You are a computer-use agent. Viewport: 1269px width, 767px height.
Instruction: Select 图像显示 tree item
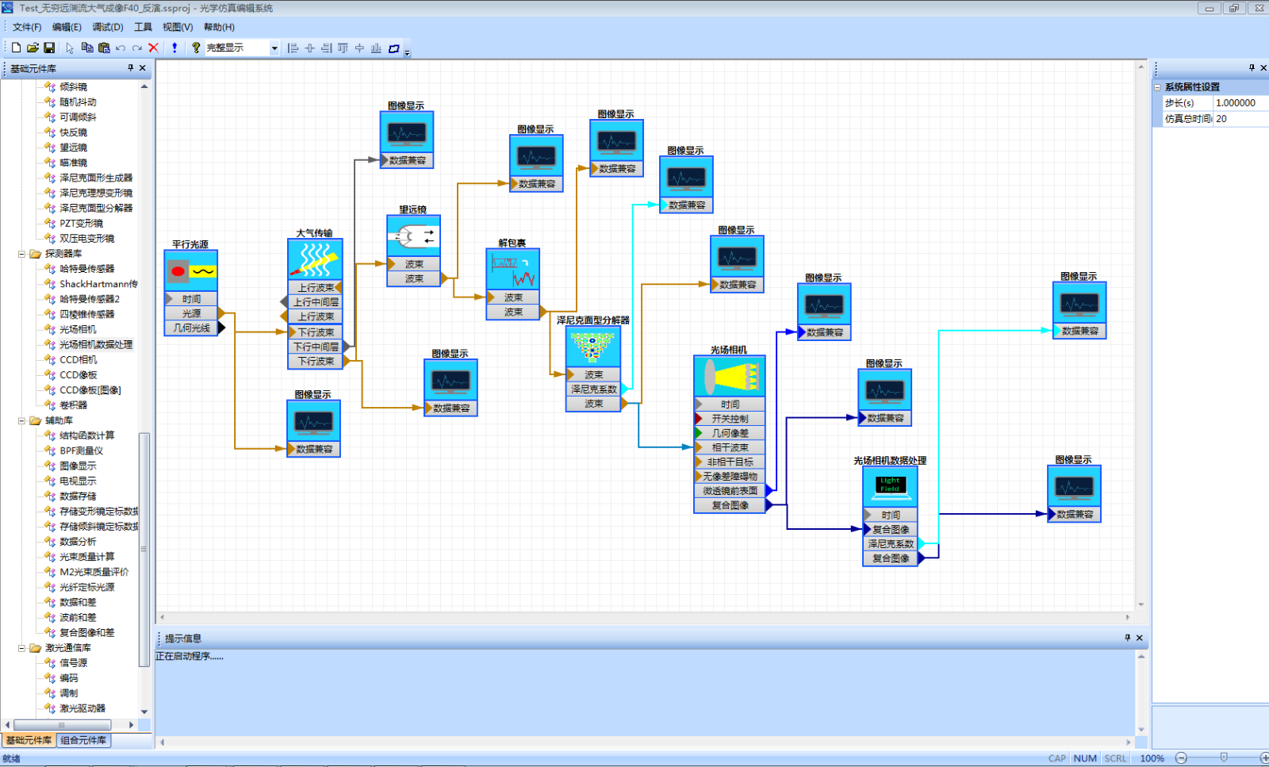click(x=78, y=466)
